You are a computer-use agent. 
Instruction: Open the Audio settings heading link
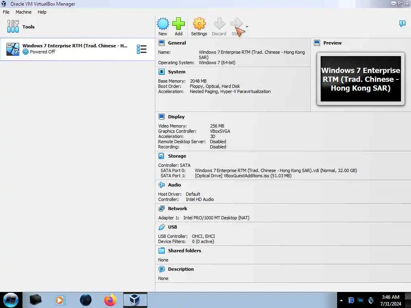pyautogui.click(x=174, y=185)
